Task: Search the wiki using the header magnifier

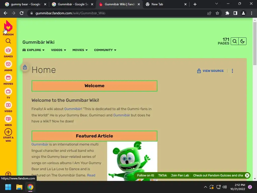Action: (x=235, y=41)
